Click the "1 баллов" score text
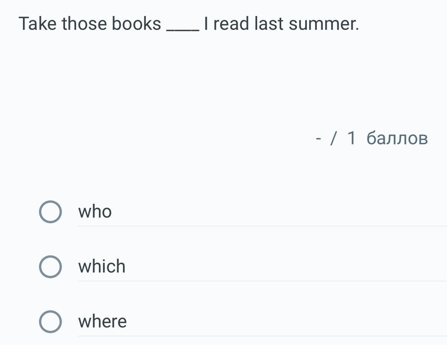447x345 pixels. click(x=387, y=138)
